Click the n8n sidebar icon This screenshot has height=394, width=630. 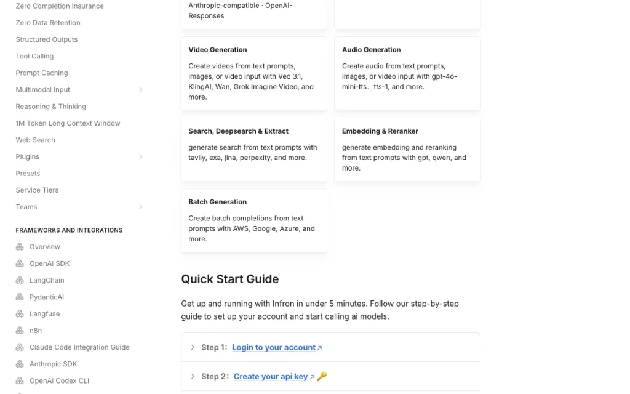20,331
